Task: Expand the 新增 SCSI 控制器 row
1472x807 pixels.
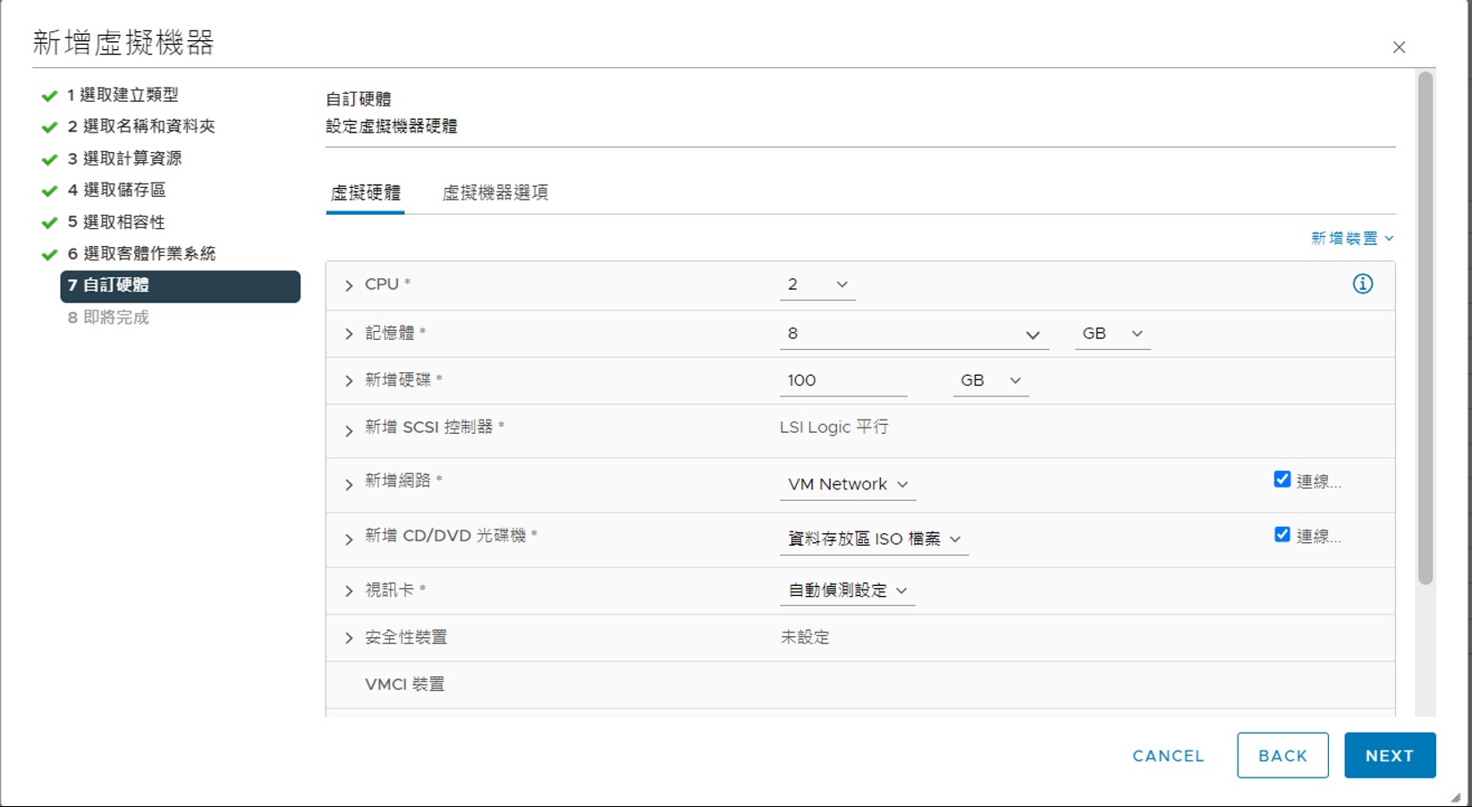Action: [x=349, y=430]
